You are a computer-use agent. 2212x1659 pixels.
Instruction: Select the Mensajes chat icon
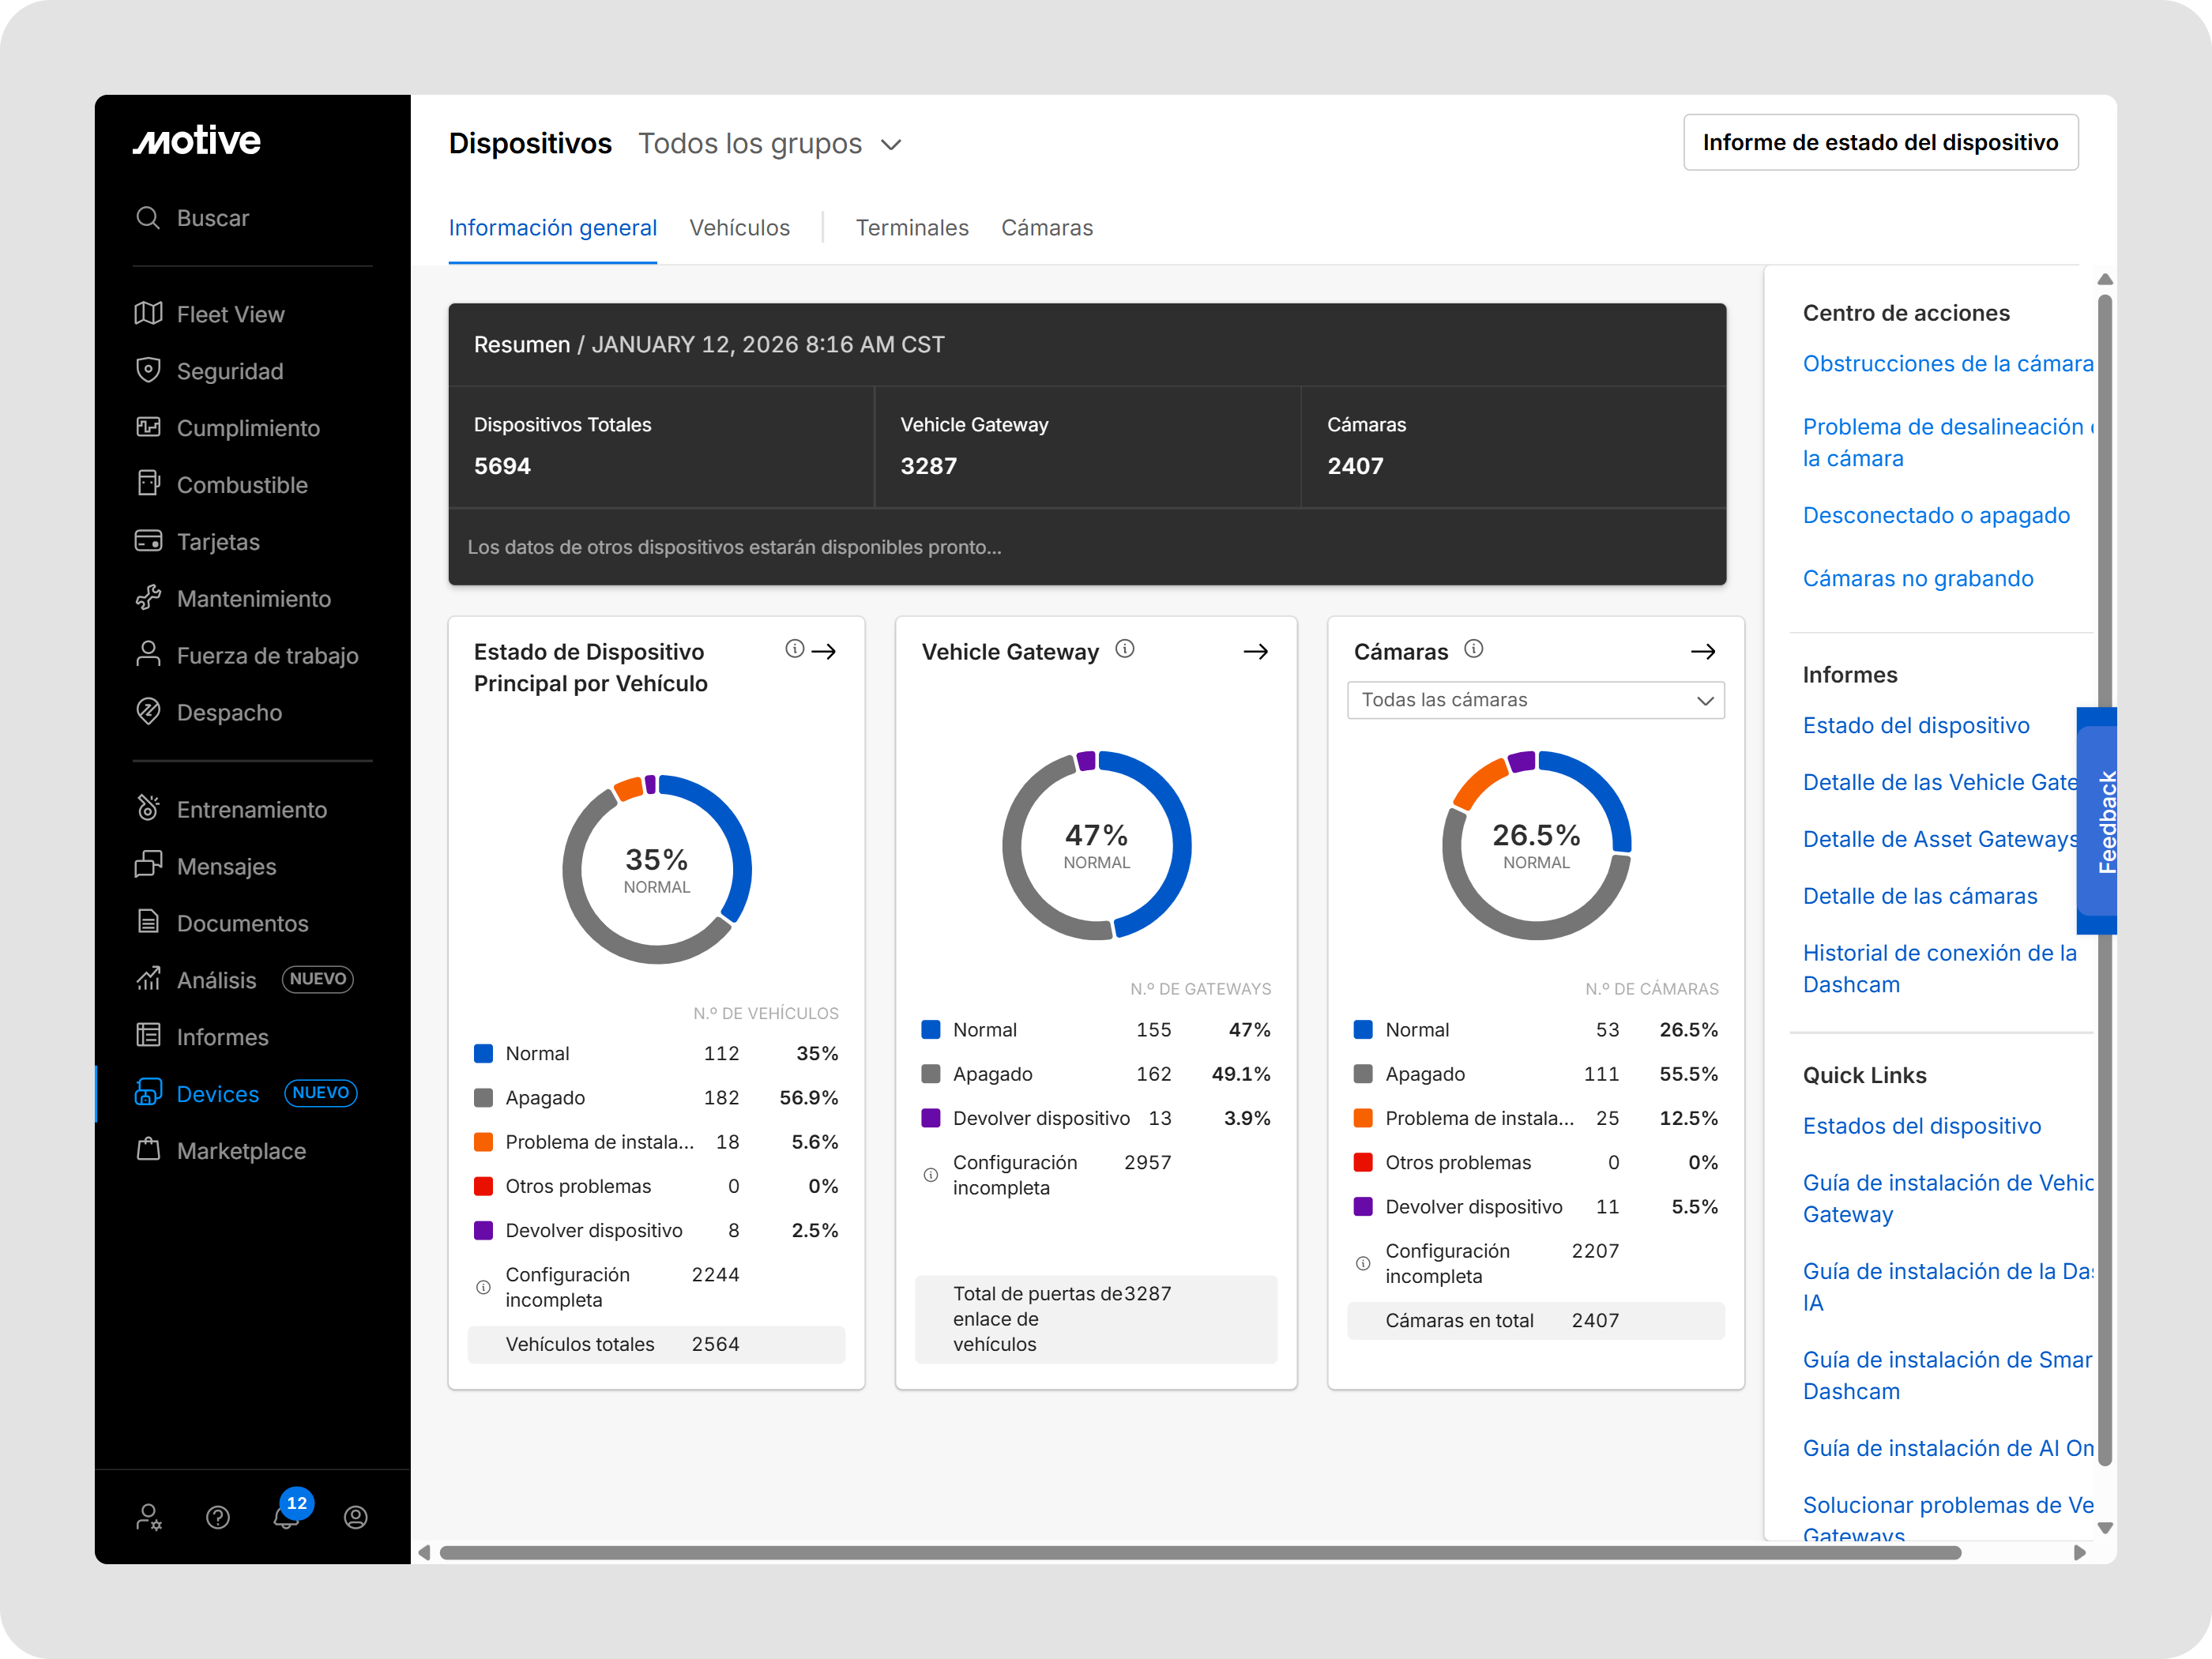click(x=149, y=866)
